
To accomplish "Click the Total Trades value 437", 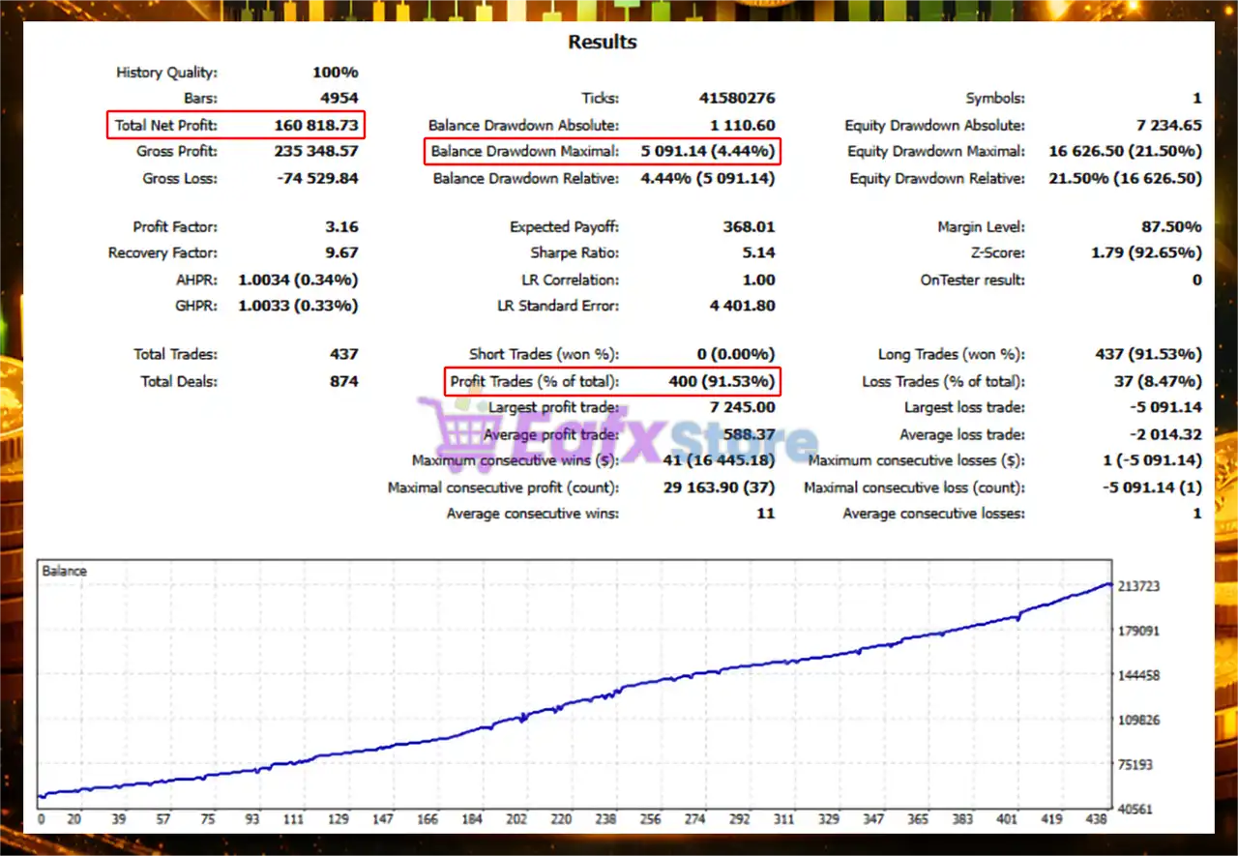I will pyautogui.click(x=343, y=354).
